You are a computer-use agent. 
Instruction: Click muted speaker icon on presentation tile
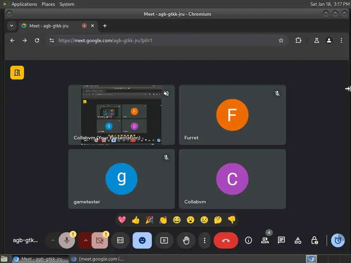coord(166,93)
